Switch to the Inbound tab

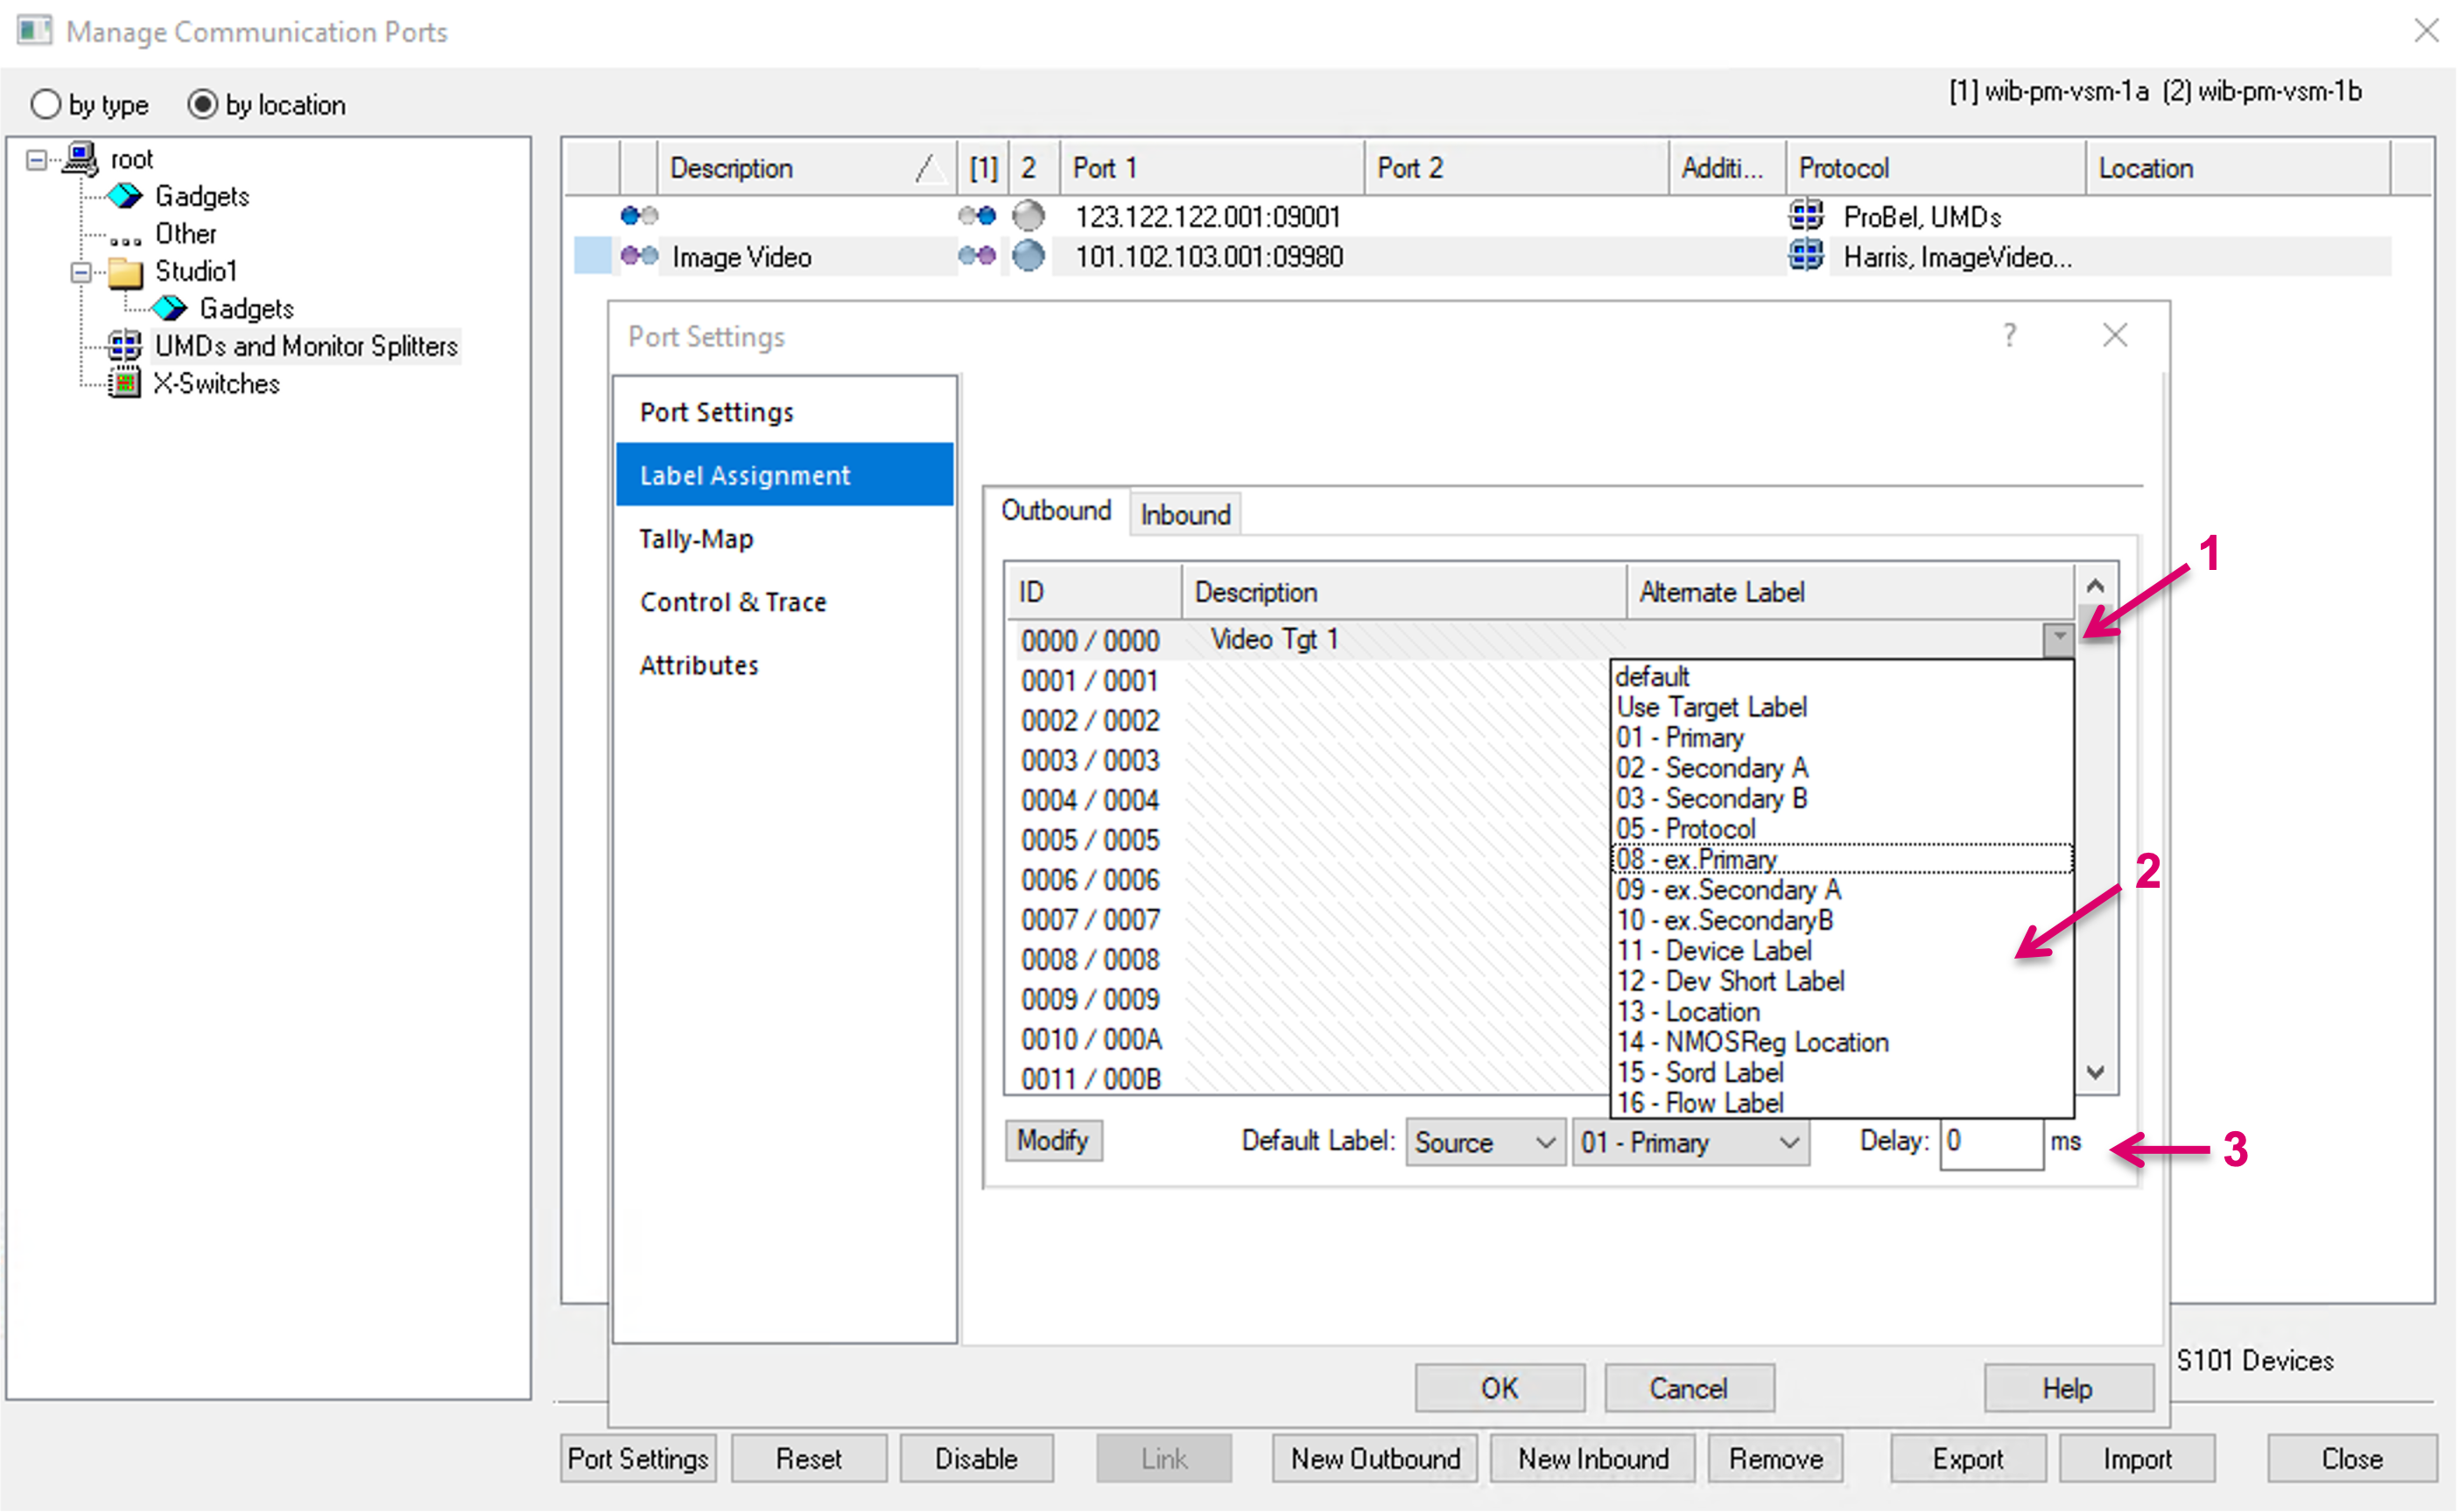pyautogui.click(x=1184, y=514)
